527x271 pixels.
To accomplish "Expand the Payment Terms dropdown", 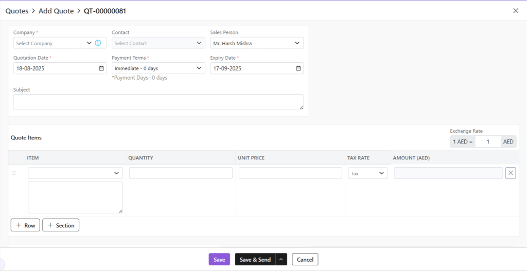I will coord(158,68).
